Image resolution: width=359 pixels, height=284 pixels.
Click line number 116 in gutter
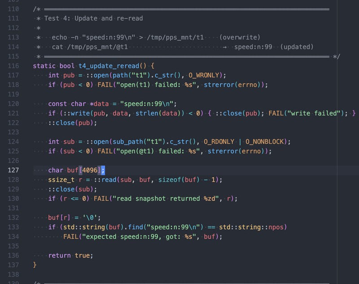(13, 66)
